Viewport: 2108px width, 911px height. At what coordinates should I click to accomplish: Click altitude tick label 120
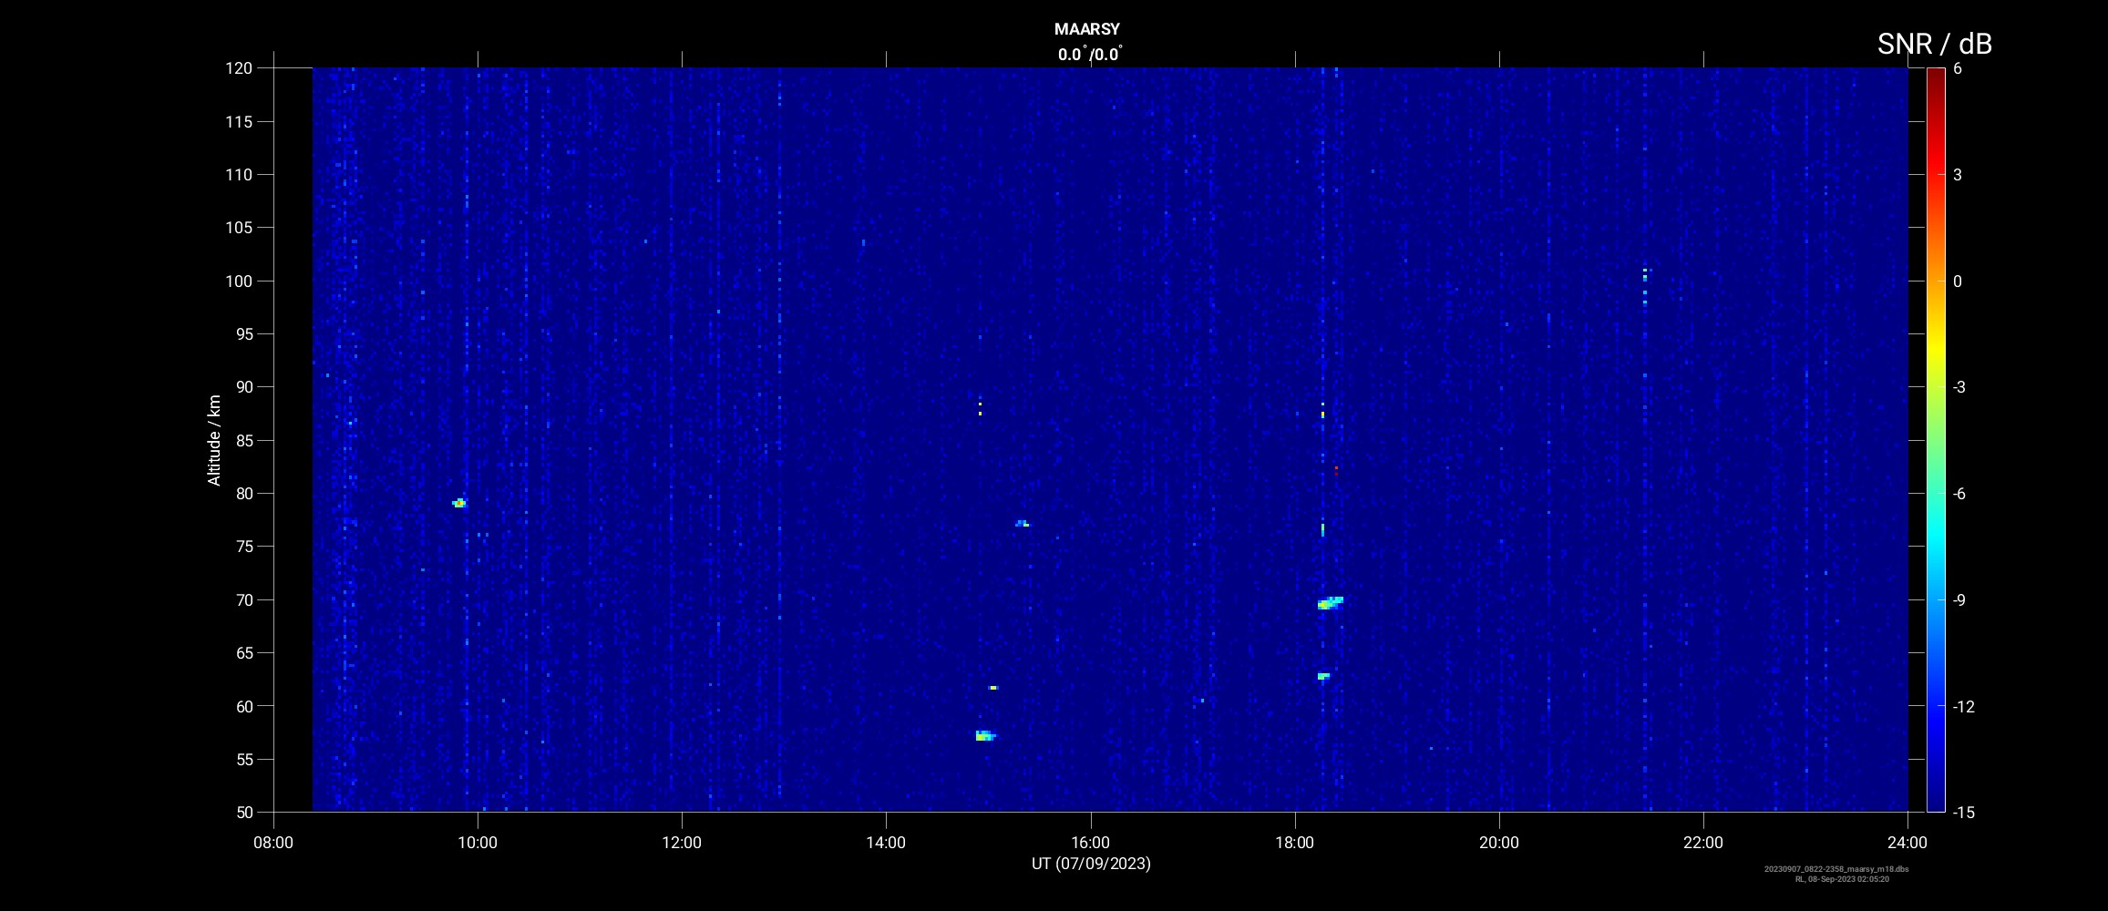click(239, 68)
